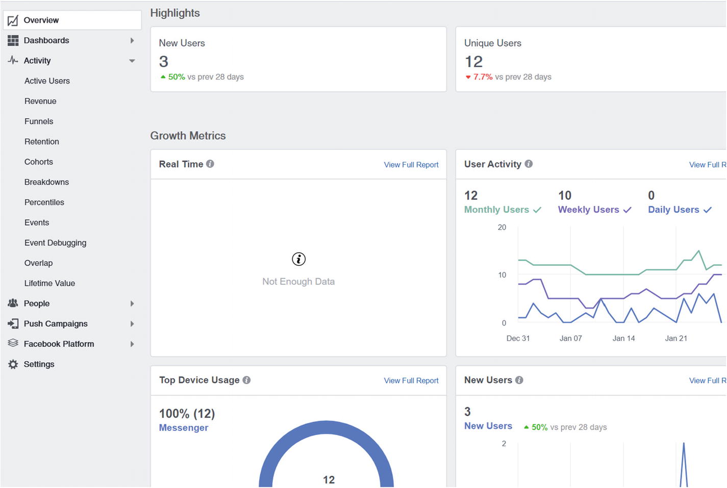Click the Push Campaigns icon
Image resolution: width=727 pixels, height=488 pixels.
(13, 323)
